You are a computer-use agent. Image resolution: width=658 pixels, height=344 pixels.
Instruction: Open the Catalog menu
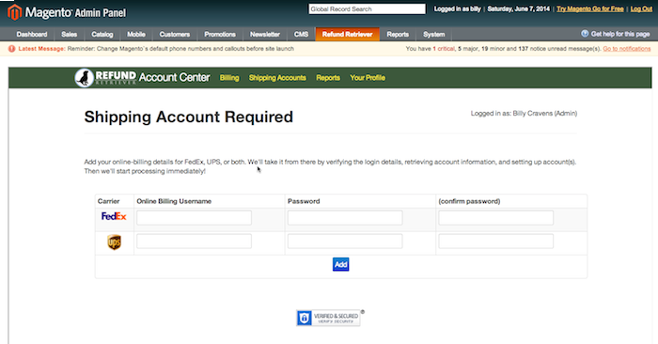point(102,35)
